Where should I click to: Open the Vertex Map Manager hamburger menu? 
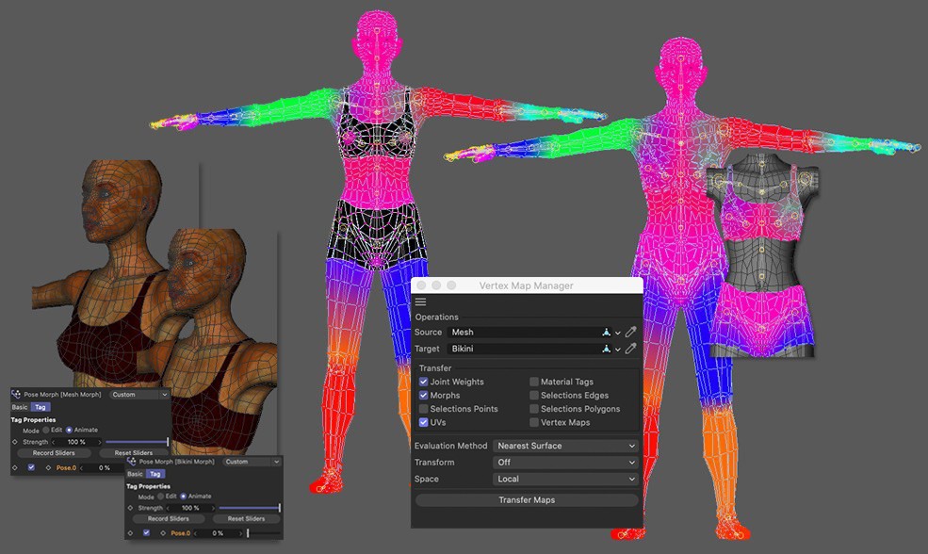tap(421, 302)
